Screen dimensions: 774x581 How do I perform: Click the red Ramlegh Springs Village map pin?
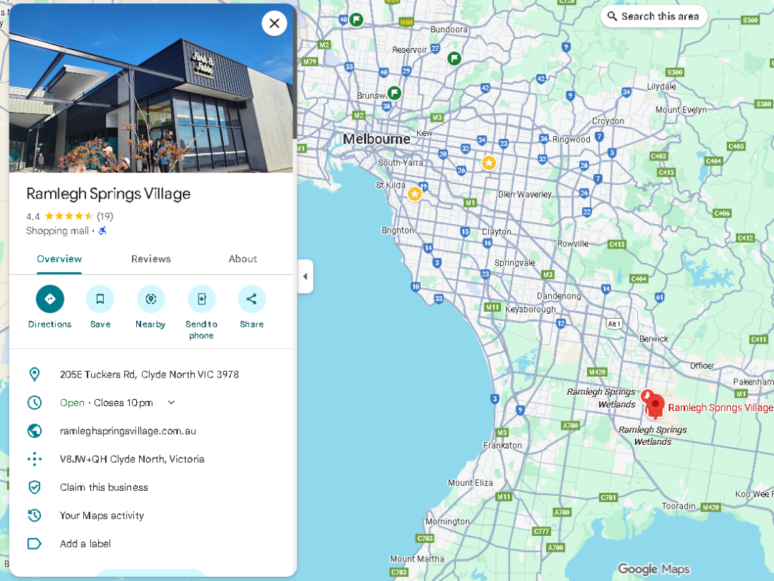coord(655,405)
